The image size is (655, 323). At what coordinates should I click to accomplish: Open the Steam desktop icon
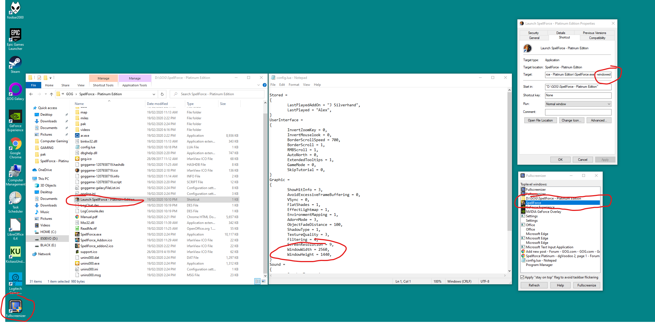15,64
